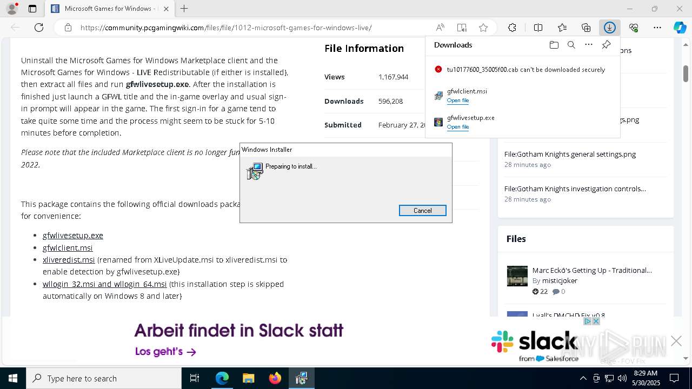This screenshot has width=692, height=389.
Task: Click the address bar URL
Action: (x=226, y=28)
